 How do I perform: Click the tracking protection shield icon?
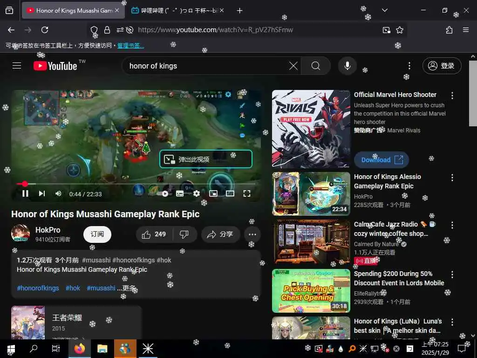pyautogui.click(x=94, y=30)
